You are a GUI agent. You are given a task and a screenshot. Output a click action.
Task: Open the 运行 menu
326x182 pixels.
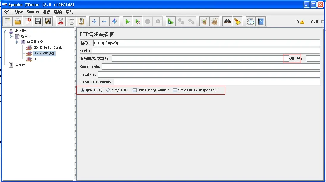(x=46, y=12)
